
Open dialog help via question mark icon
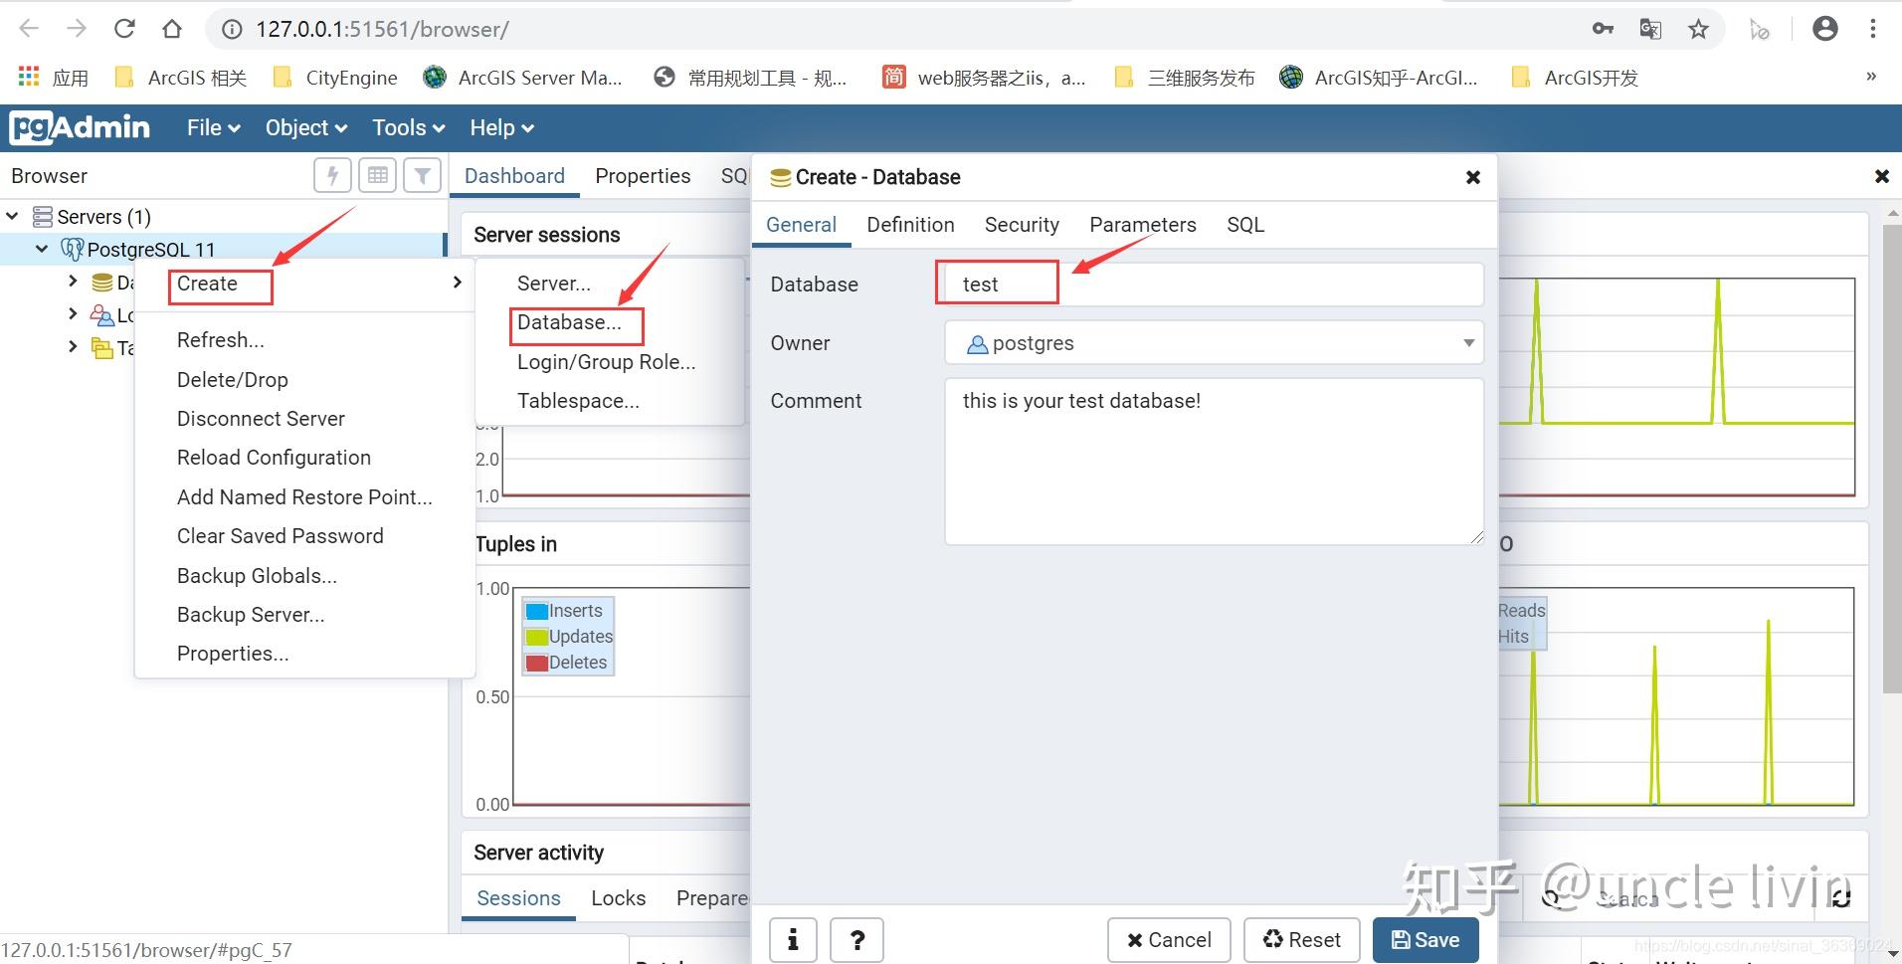click(856, 939)
